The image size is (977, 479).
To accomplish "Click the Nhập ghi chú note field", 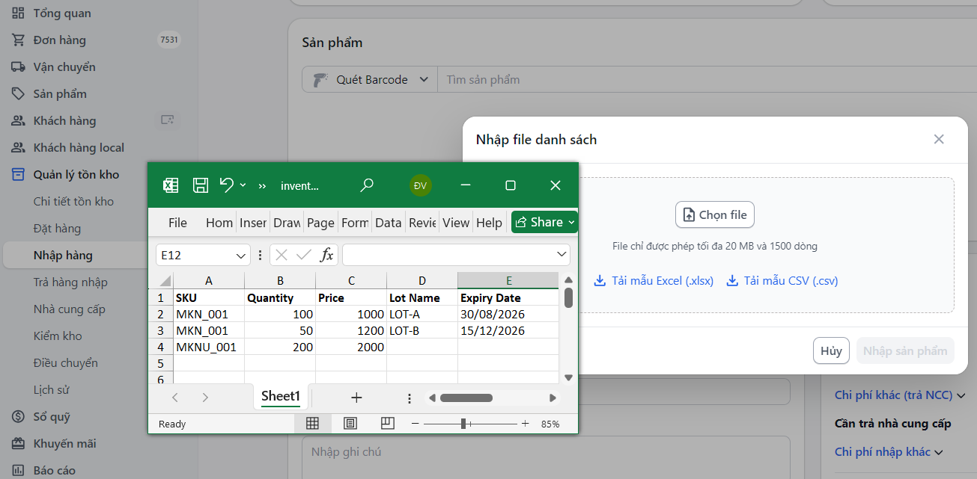I will 546,457.
